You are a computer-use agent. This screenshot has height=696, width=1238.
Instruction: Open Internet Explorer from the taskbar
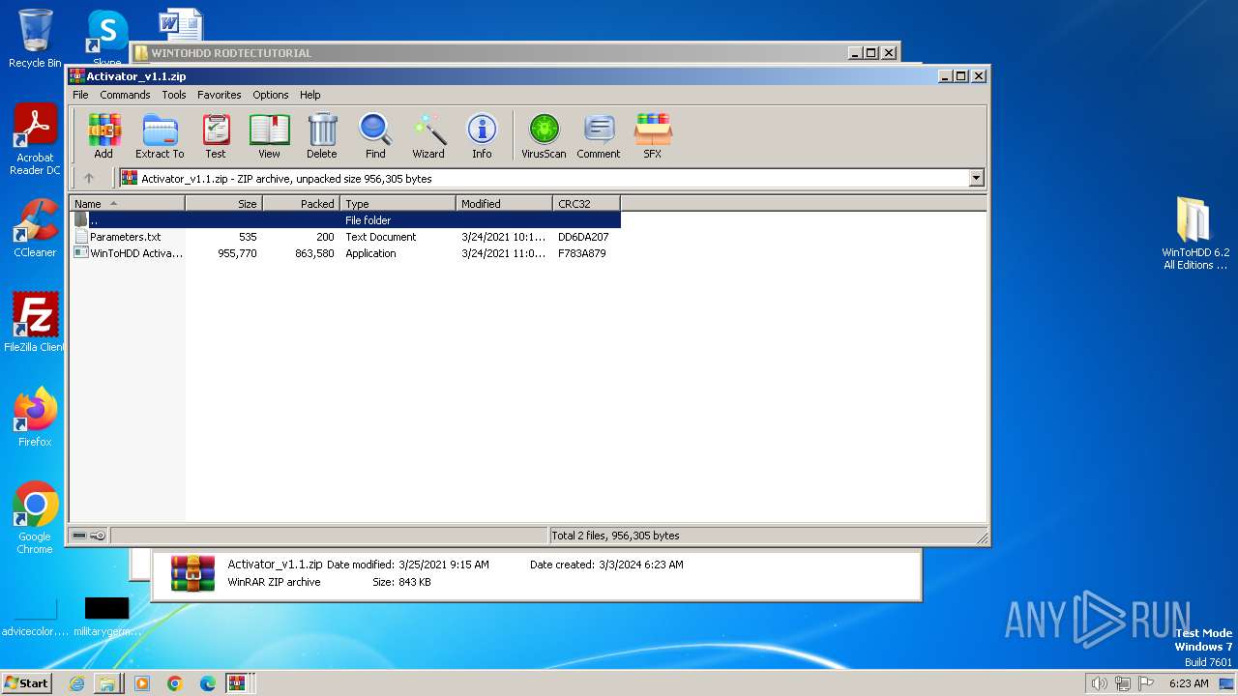click(x=76, y=683)
